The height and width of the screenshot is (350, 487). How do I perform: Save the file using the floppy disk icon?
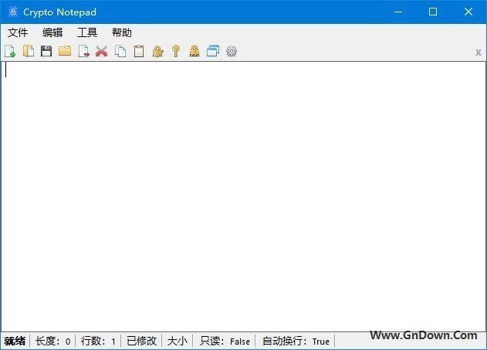pyautogui.click(x=46, y=51)
